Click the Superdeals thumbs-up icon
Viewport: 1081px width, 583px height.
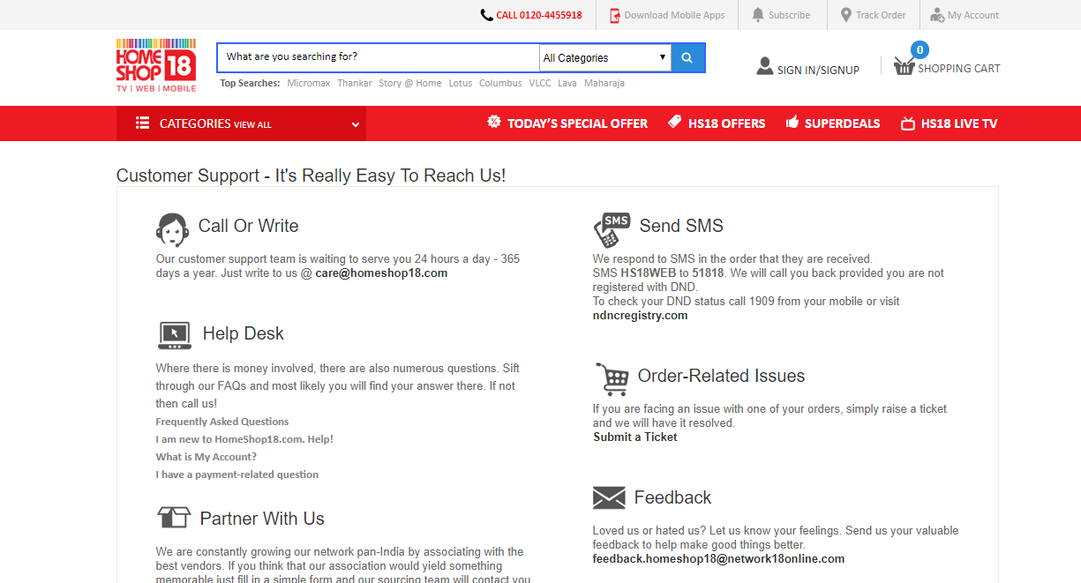coord(792,122)
